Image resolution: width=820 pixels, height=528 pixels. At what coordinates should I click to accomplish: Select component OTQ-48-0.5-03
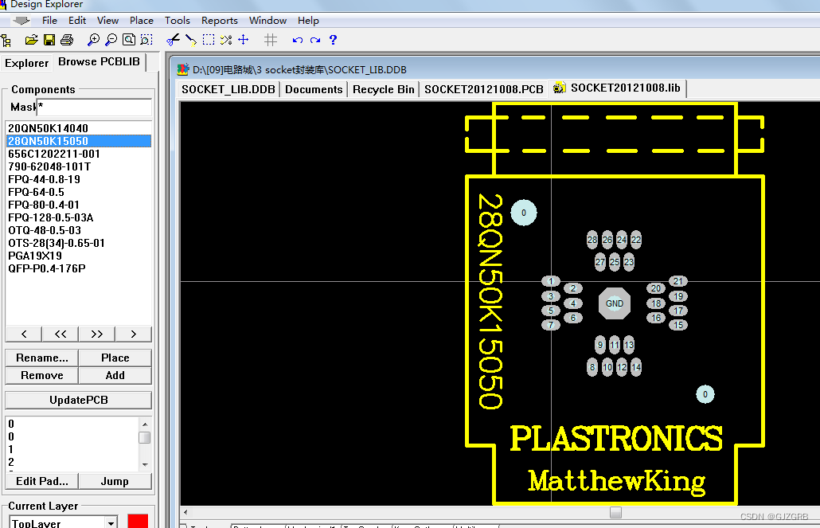(x=79, y=230)
